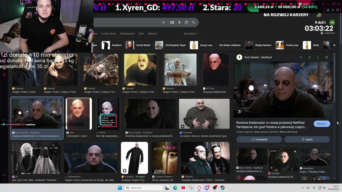
Task: Open Task View on the taskbar
Action: pos(167,188)
